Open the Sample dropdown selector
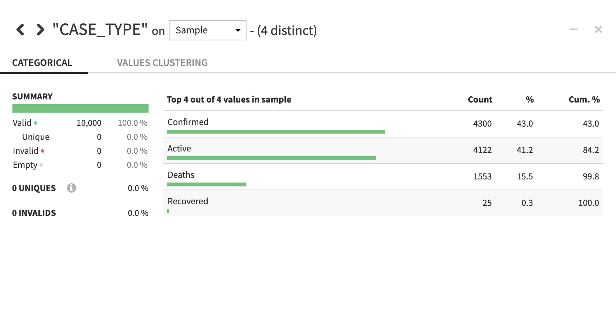Screen dimensions: 616x327 (x=207, y=30)
